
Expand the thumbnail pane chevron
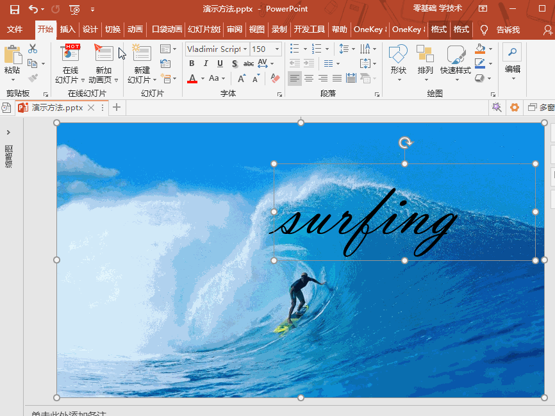click(x=8, y=133)
